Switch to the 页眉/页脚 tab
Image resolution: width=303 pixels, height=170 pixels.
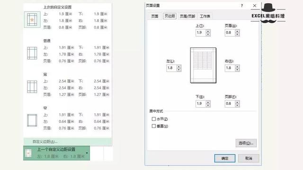(x=187, y=16)
